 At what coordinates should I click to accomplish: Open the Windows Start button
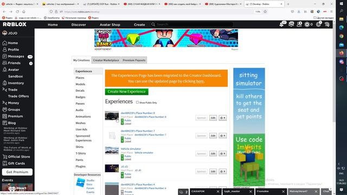click(341, 4)
